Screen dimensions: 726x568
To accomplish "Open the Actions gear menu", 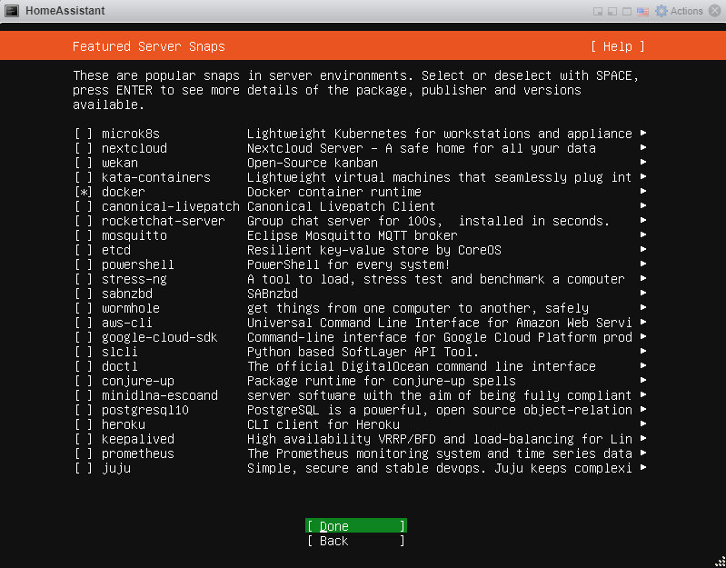I will [x=679, y=11].
